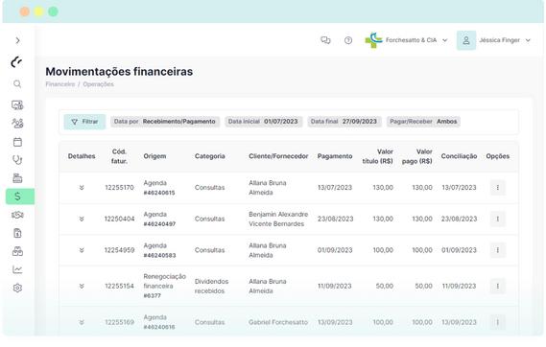Click the Movimentações financeiras page title
Screen dimensions: 546x347
tap(119, 72)
